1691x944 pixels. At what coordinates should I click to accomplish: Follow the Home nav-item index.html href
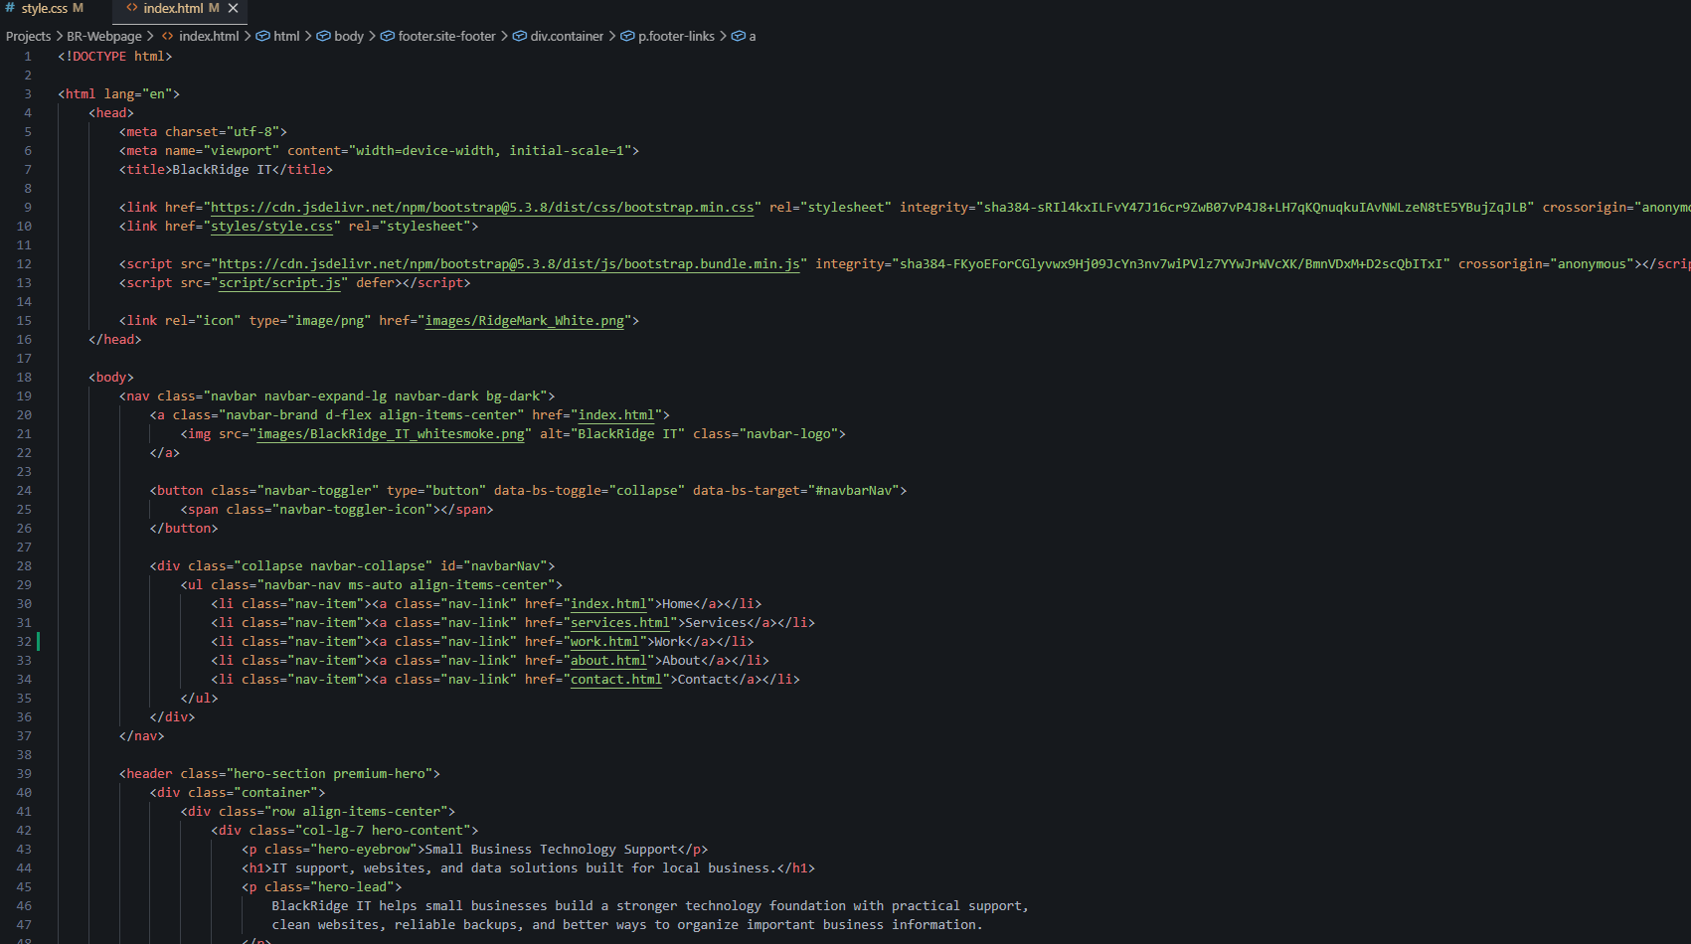coord(608,604)
